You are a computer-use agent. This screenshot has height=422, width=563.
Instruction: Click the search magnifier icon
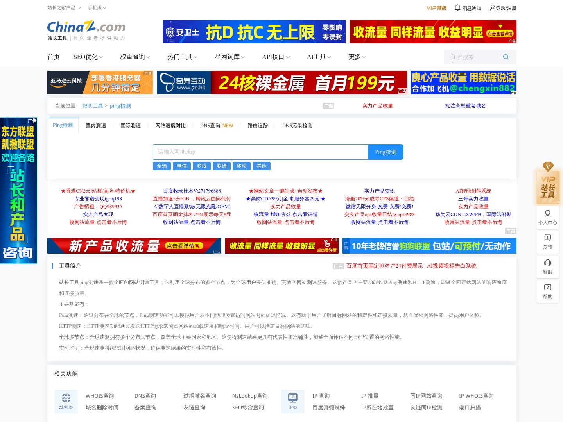coord(506,57)
